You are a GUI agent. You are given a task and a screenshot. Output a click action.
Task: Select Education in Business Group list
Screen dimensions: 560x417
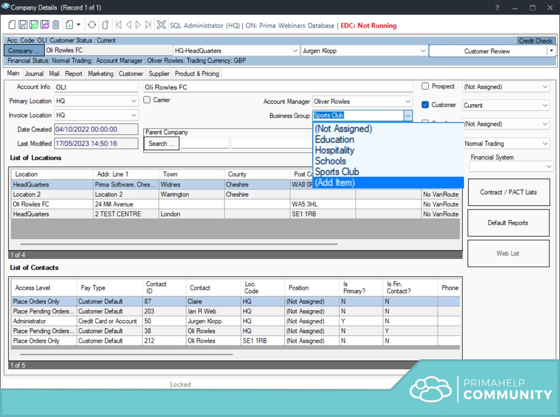click(388, 139)
